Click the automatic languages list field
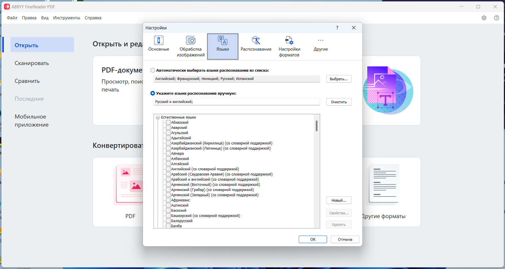Image resolution: width=505 pixels, height=269 pixels. 237,79
